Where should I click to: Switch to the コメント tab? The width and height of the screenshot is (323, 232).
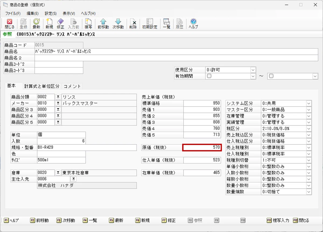point(72,86)
